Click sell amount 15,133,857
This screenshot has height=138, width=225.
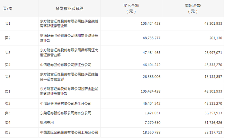tap(213, 77)
